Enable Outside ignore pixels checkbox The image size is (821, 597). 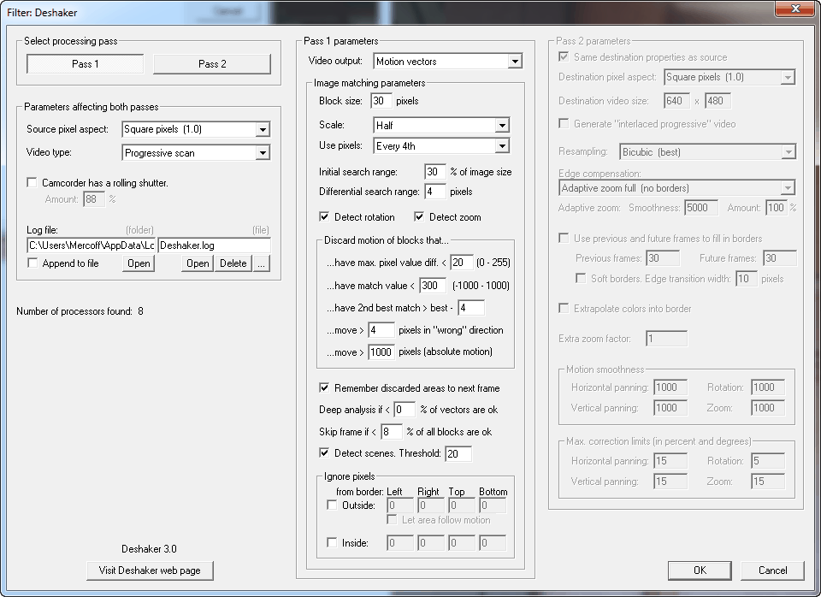coord(332,505)
